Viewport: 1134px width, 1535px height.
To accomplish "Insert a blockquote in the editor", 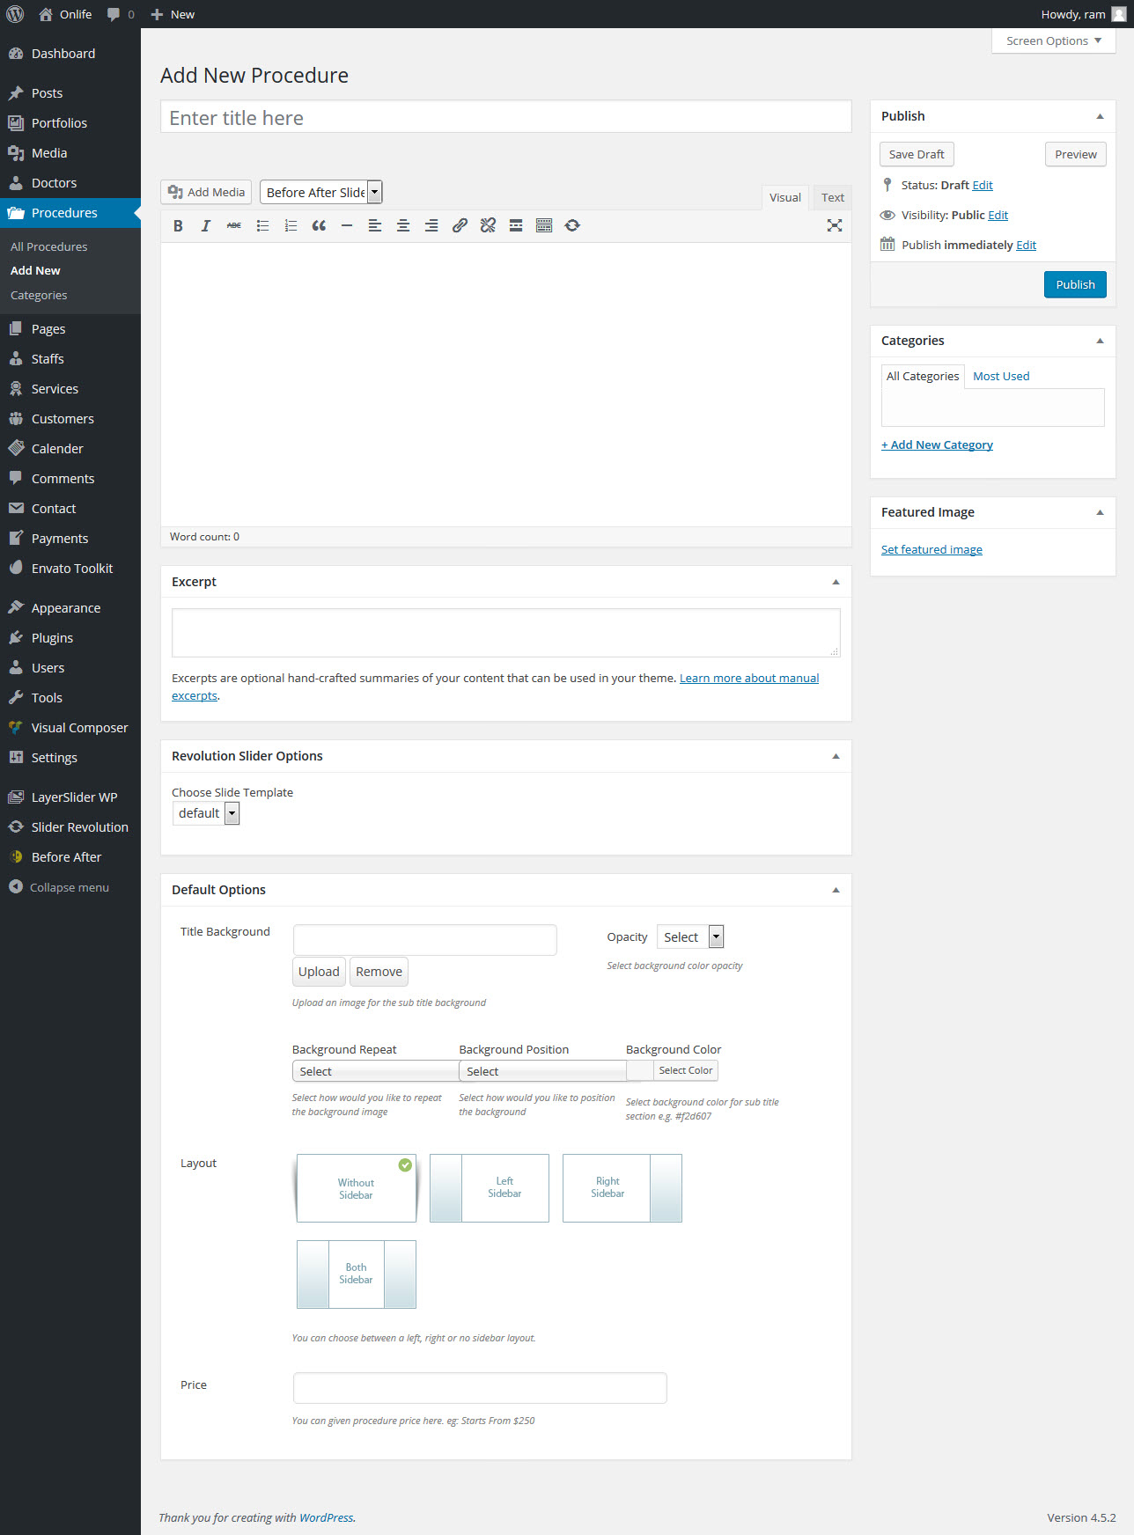I will (319, 226).
